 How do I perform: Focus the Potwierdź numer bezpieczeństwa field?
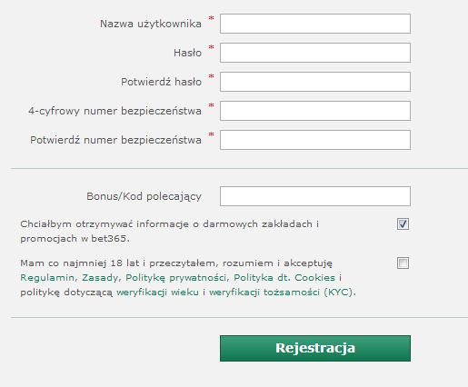click(315, 140)
